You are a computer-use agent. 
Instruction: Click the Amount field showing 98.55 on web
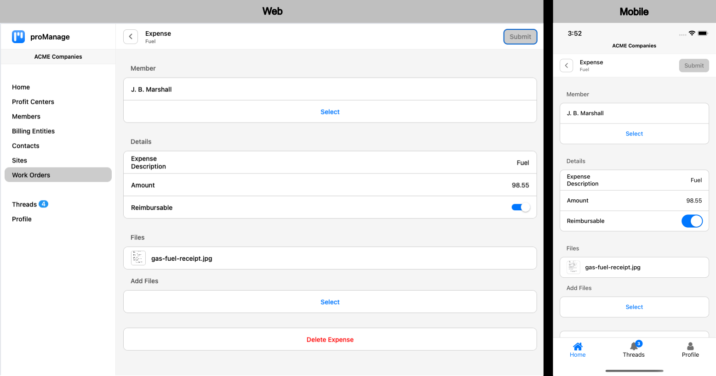[330, 185]
